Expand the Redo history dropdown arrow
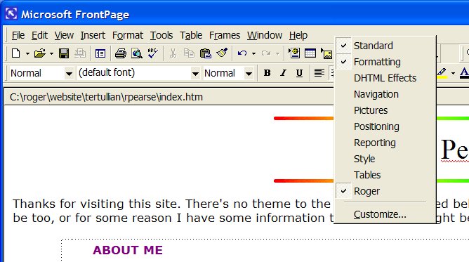This screenshot has height=262, width=469. coord(277,54)
